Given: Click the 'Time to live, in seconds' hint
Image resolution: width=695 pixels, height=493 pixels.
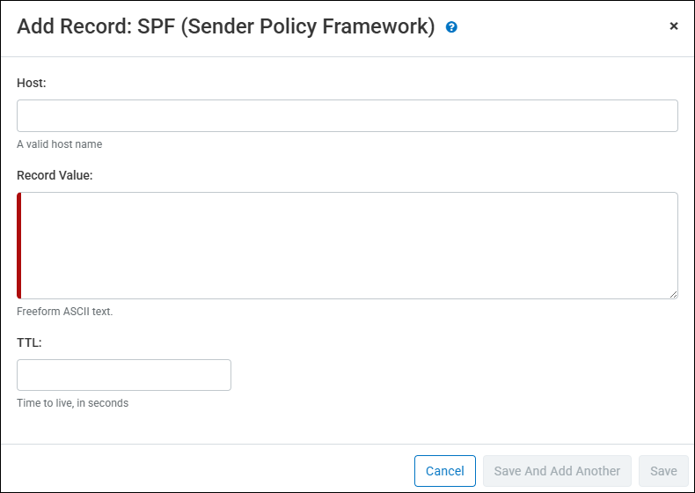Looking at the screenshot, I should (x=72, y=403).
